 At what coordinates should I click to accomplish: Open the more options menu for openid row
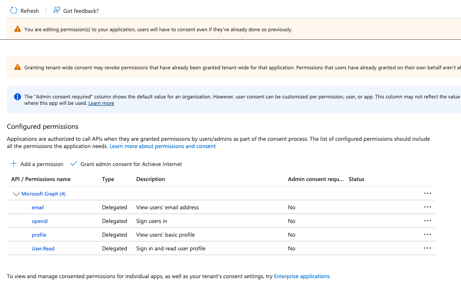tap(428, 220)
